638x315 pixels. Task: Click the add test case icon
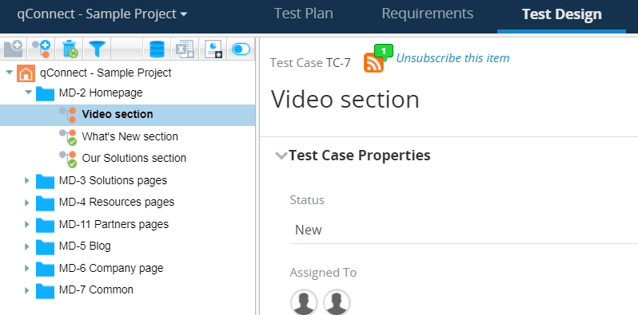tap(41, 49)
